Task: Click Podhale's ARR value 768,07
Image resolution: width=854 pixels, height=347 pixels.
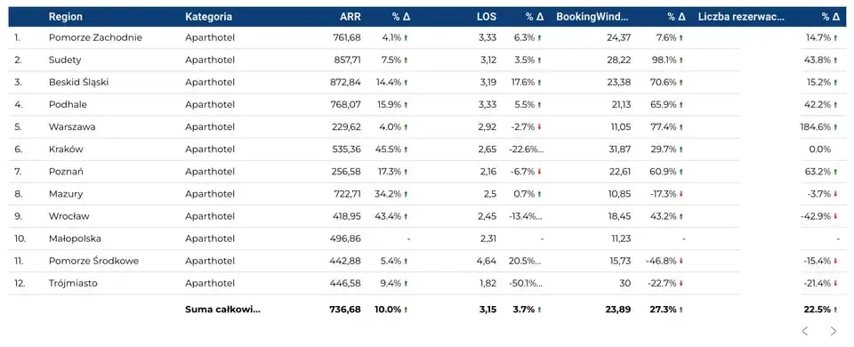Action: click(x=346, y=105)
